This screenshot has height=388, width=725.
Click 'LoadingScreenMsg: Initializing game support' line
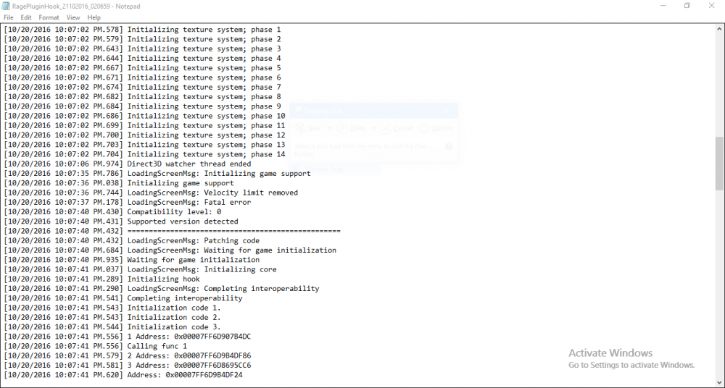pyautogui.click(x=157, y=174)
